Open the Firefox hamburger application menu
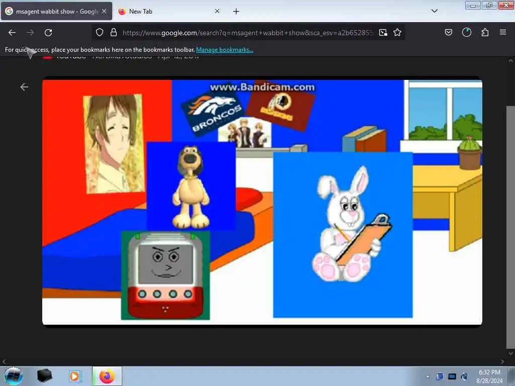 [503, 33]
